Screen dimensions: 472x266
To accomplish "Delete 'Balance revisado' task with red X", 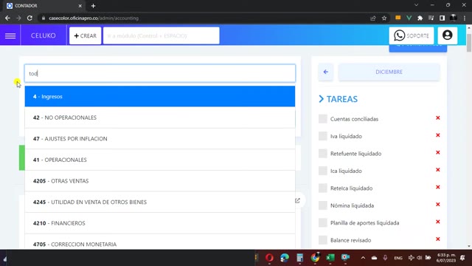I will coord(438,239).
